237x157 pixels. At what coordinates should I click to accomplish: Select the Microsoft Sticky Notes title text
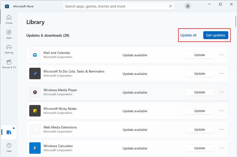coord(60,109)
